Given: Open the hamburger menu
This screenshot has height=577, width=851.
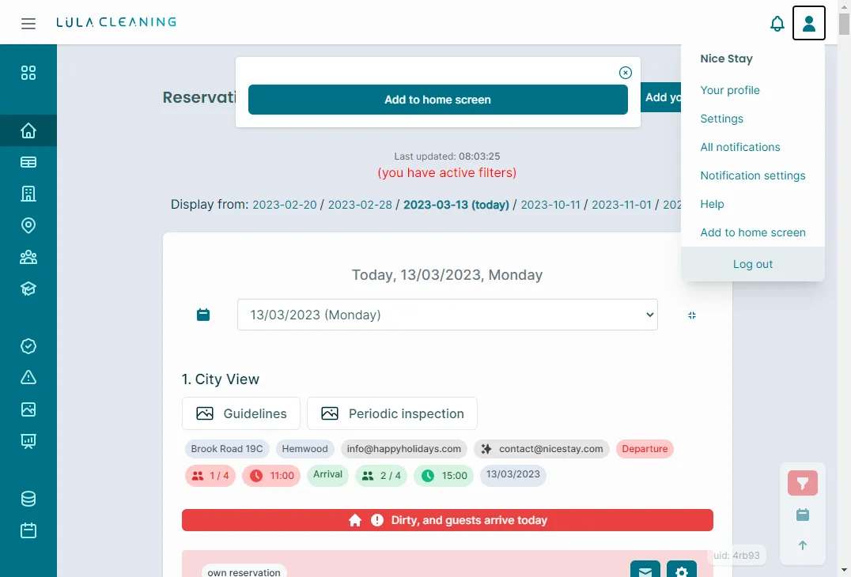Looking at the screenshot, I should (x=28, y=24).
